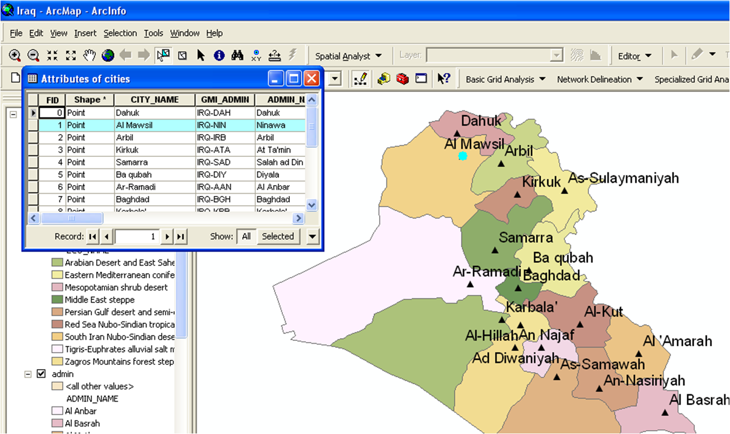Select the Measure tool
This screenshot has width=730, height=434.
[275, 55]
